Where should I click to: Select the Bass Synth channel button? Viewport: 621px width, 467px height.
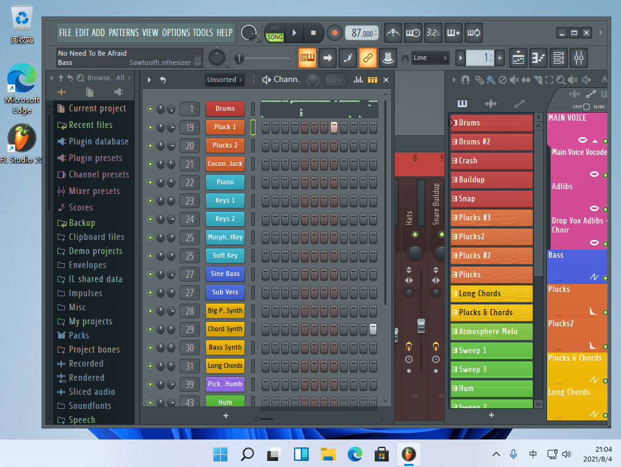tap(225, 348)
